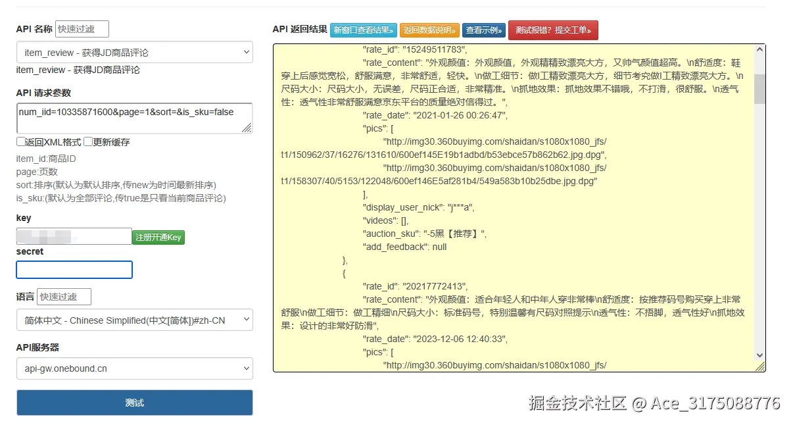Click the is_sku hint line
Viewport: 793px width, 425px height.
coord(122,198)
